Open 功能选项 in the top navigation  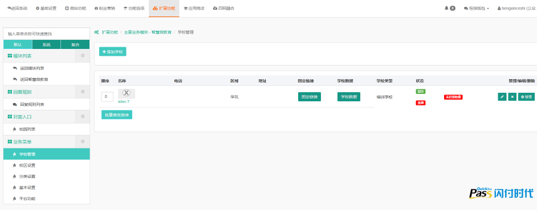[x=134, y=8]
